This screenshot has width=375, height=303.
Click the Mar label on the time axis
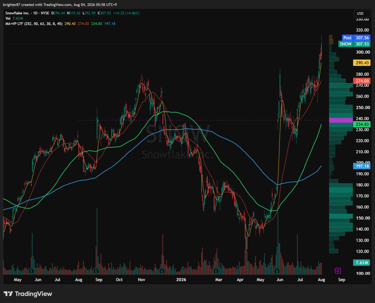tap(219, 280)
